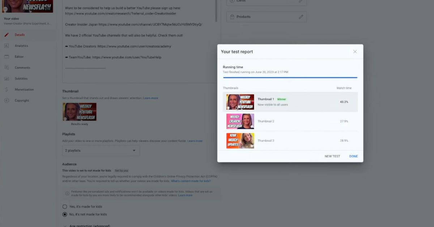Image resolution: width=434 pixels, height=227 pixels.
Task: Click the Copyright icon in sidebar
Action: [x=7, y=100]
